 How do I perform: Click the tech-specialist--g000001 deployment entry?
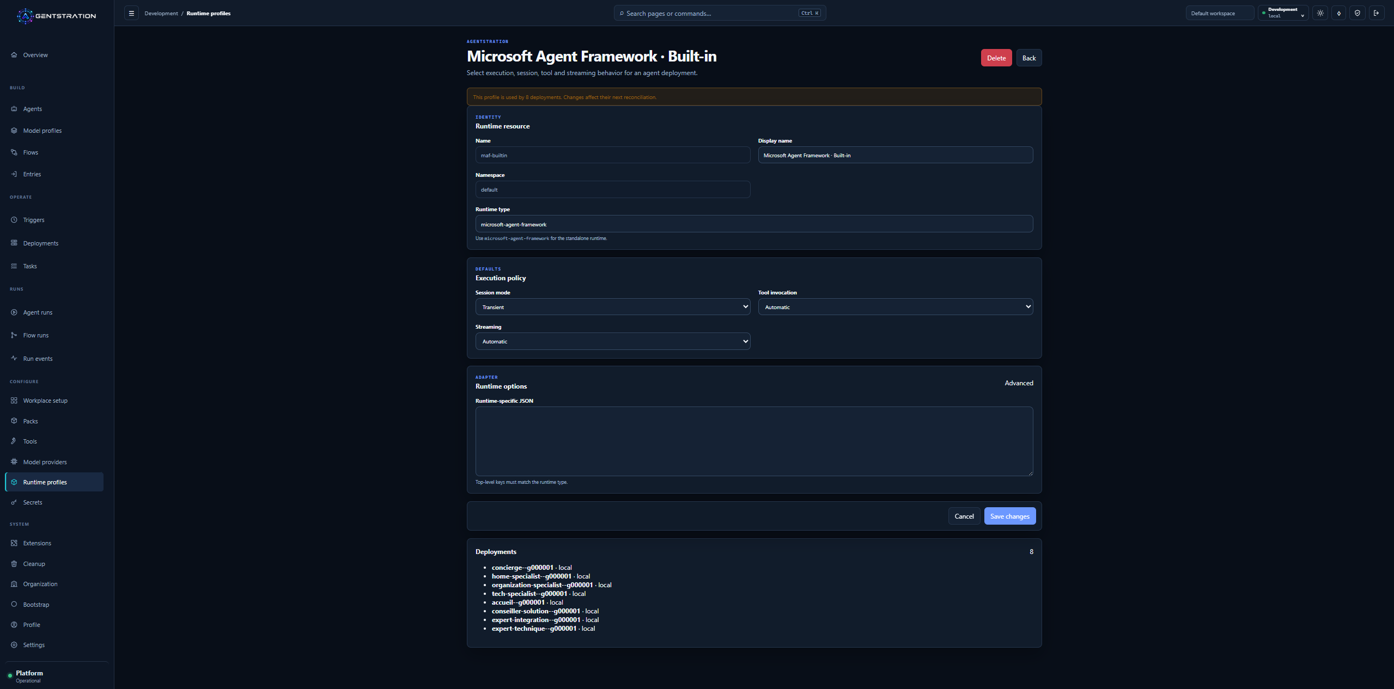tap(538, 593)
